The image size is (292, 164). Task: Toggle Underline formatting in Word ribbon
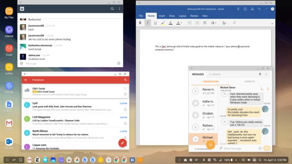(x=155, y=23)
